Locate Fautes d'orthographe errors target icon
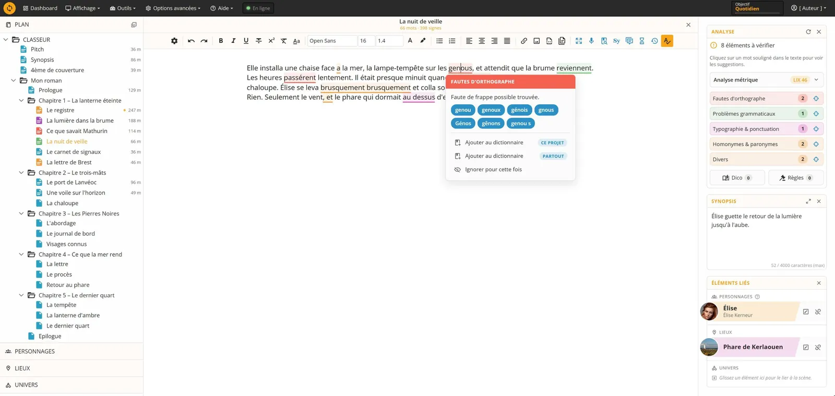835x396 pixels. pyautogui.click(x=816, y=99)
